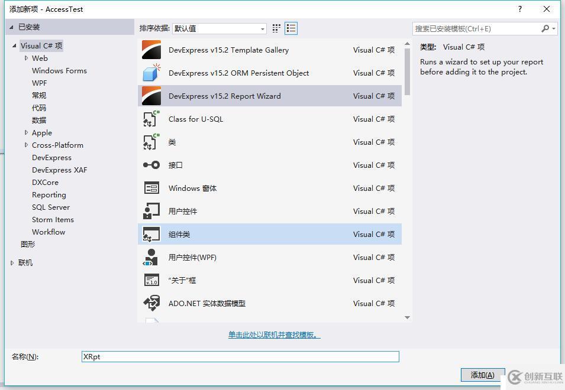This screenshot has width=565, height=390.
Task: Collapse the Visual C# 项 tree node
Action: (14, 45)
